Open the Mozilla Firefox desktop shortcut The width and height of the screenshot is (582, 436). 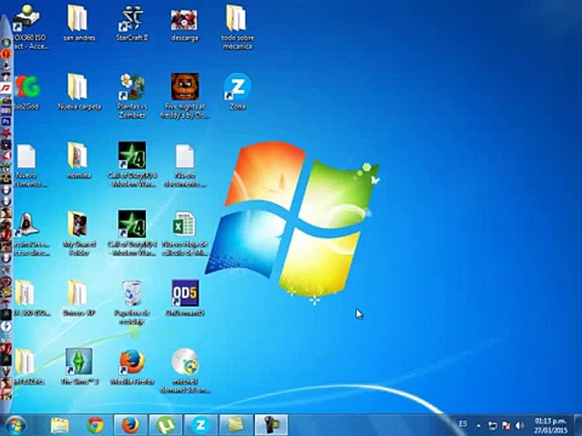pos(132,366)
